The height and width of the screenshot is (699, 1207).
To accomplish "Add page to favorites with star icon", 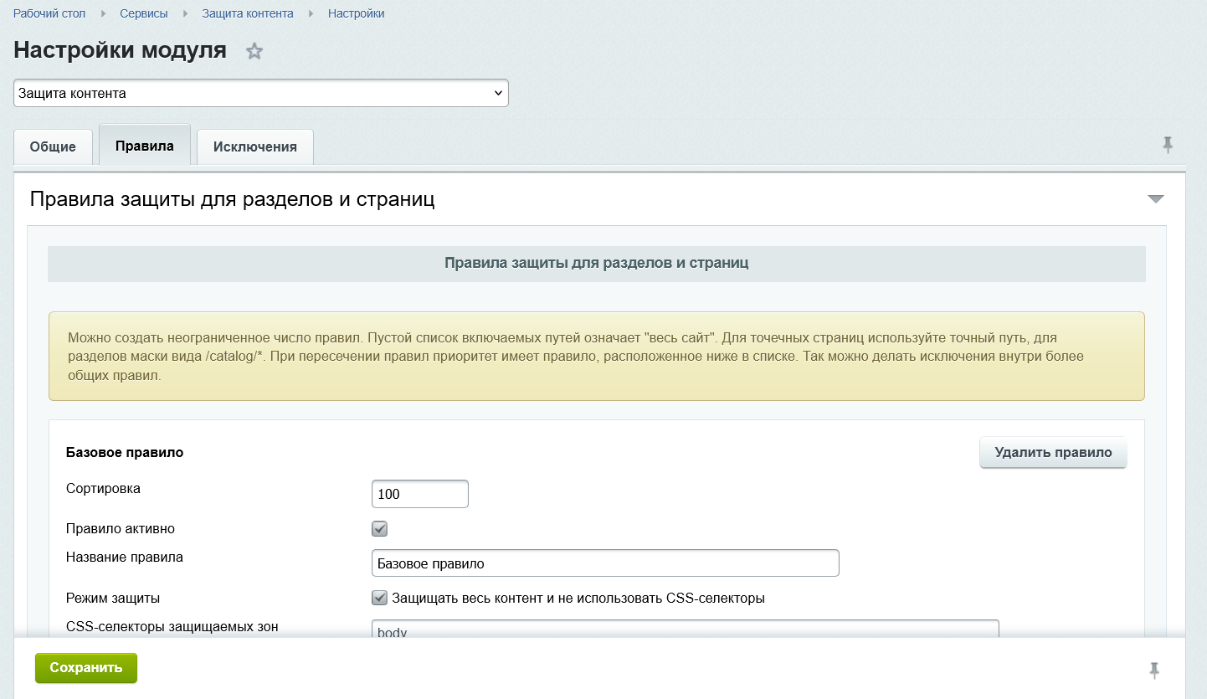I will 254,52.
